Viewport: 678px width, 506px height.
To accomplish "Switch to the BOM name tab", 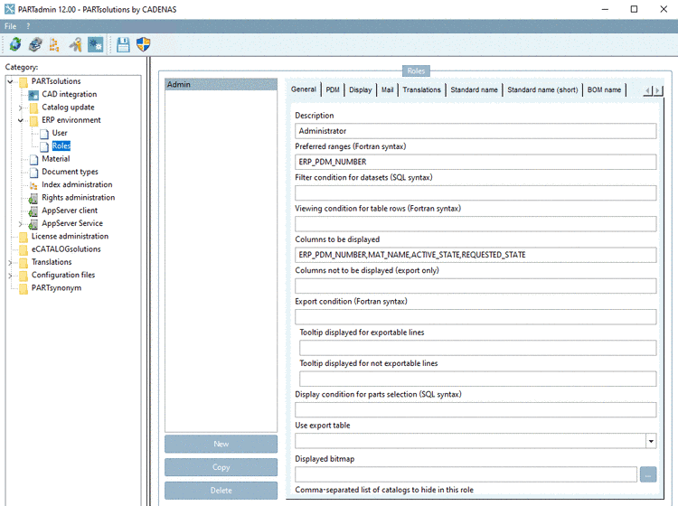I will pos(604,89).
